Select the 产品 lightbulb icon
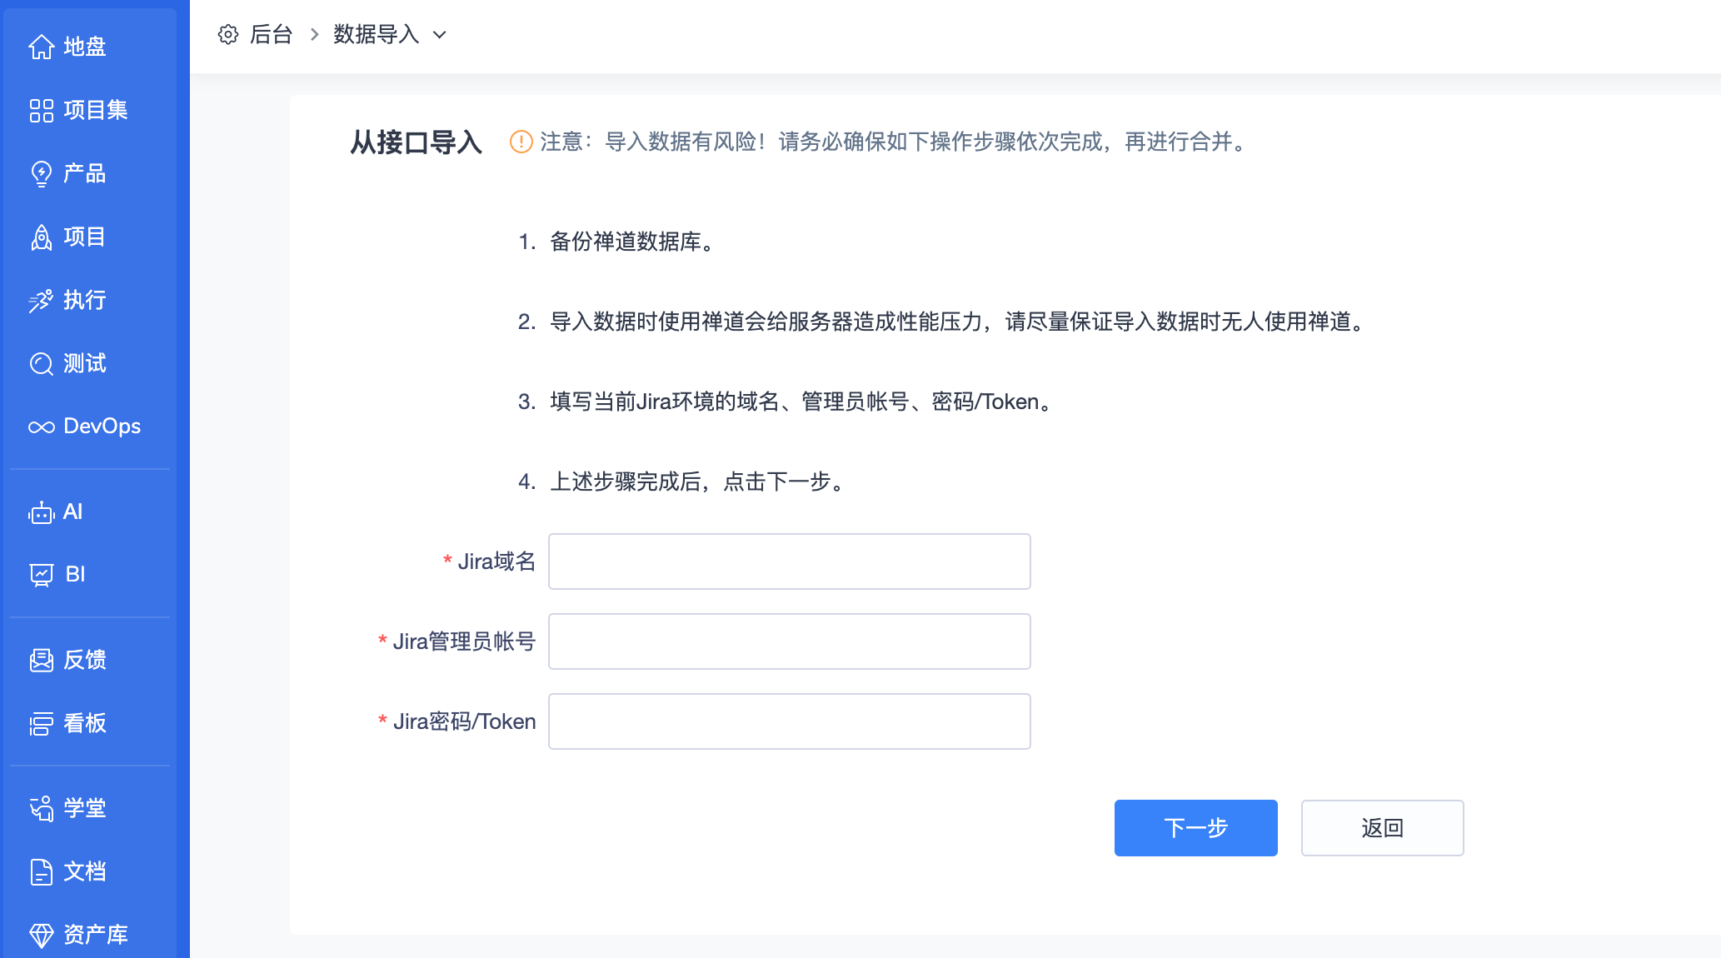 coord(42,174)
